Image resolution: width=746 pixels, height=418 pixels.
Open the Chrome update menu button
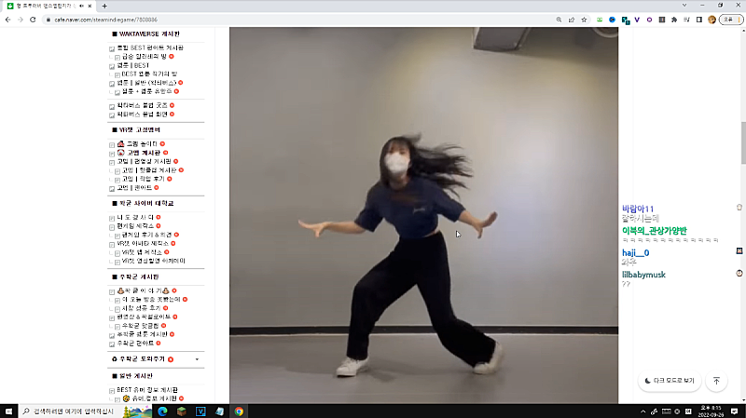pos(731,20)
